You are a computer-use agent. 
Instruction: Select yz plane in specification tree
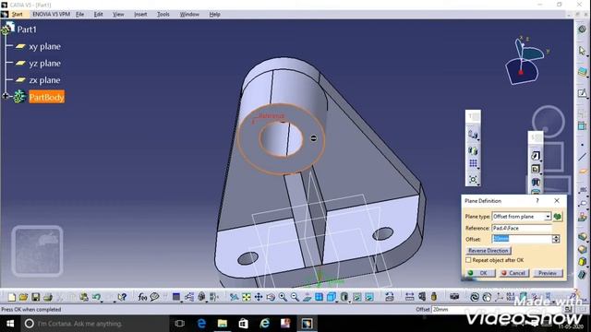coord(44,64)
